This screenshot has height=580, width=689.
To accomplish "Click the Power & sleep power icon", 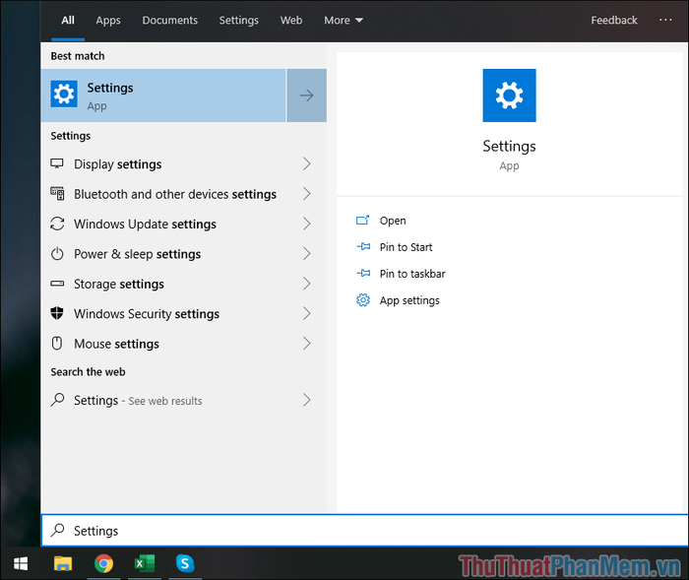I will coord(57,254).
